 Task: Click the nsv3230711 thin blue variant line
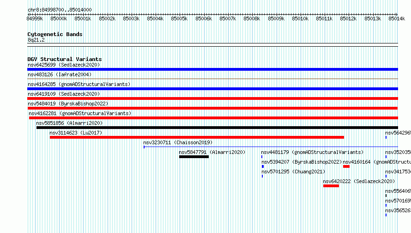(271, 147)
